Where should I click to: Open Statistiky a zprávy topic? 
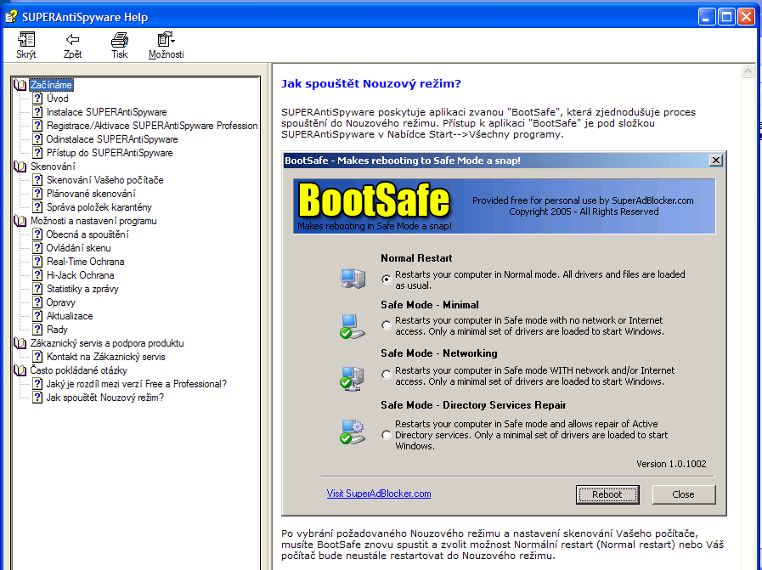(82, 289)
